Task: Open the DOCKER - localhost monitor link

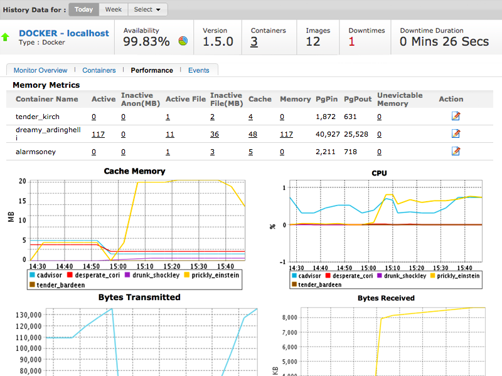Action: (64, 33)
